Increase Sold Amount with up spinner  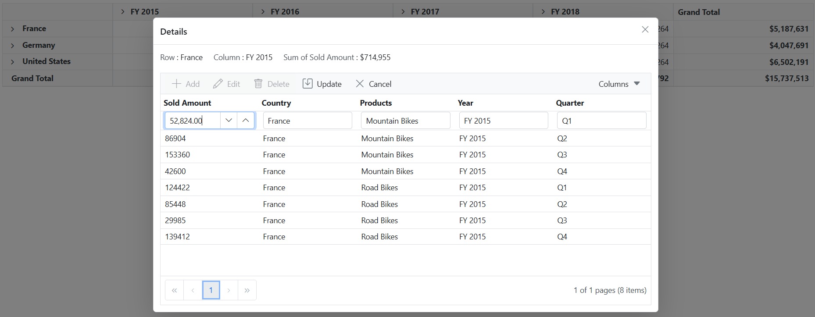pyautogui.click(x=246, y=120)
